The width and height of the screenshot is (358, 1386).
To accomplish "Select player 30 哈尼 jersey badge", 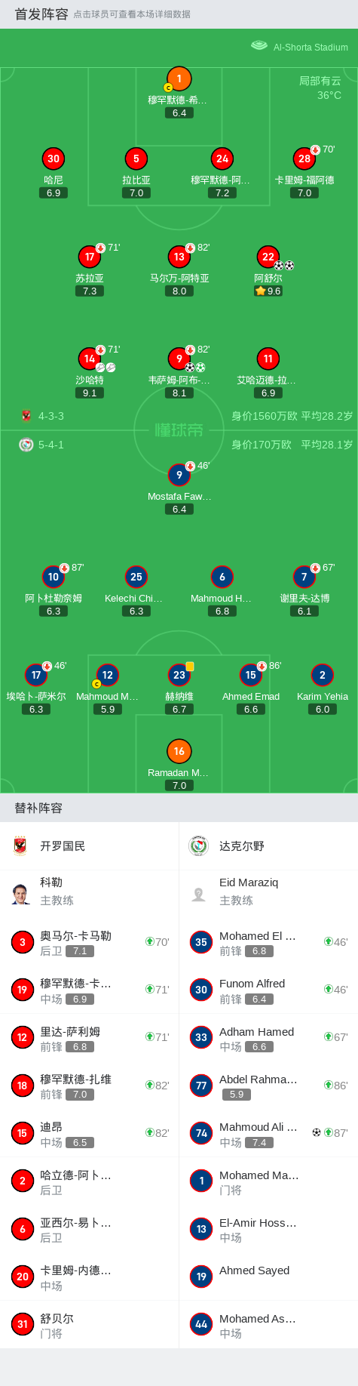I will [54, 159].
